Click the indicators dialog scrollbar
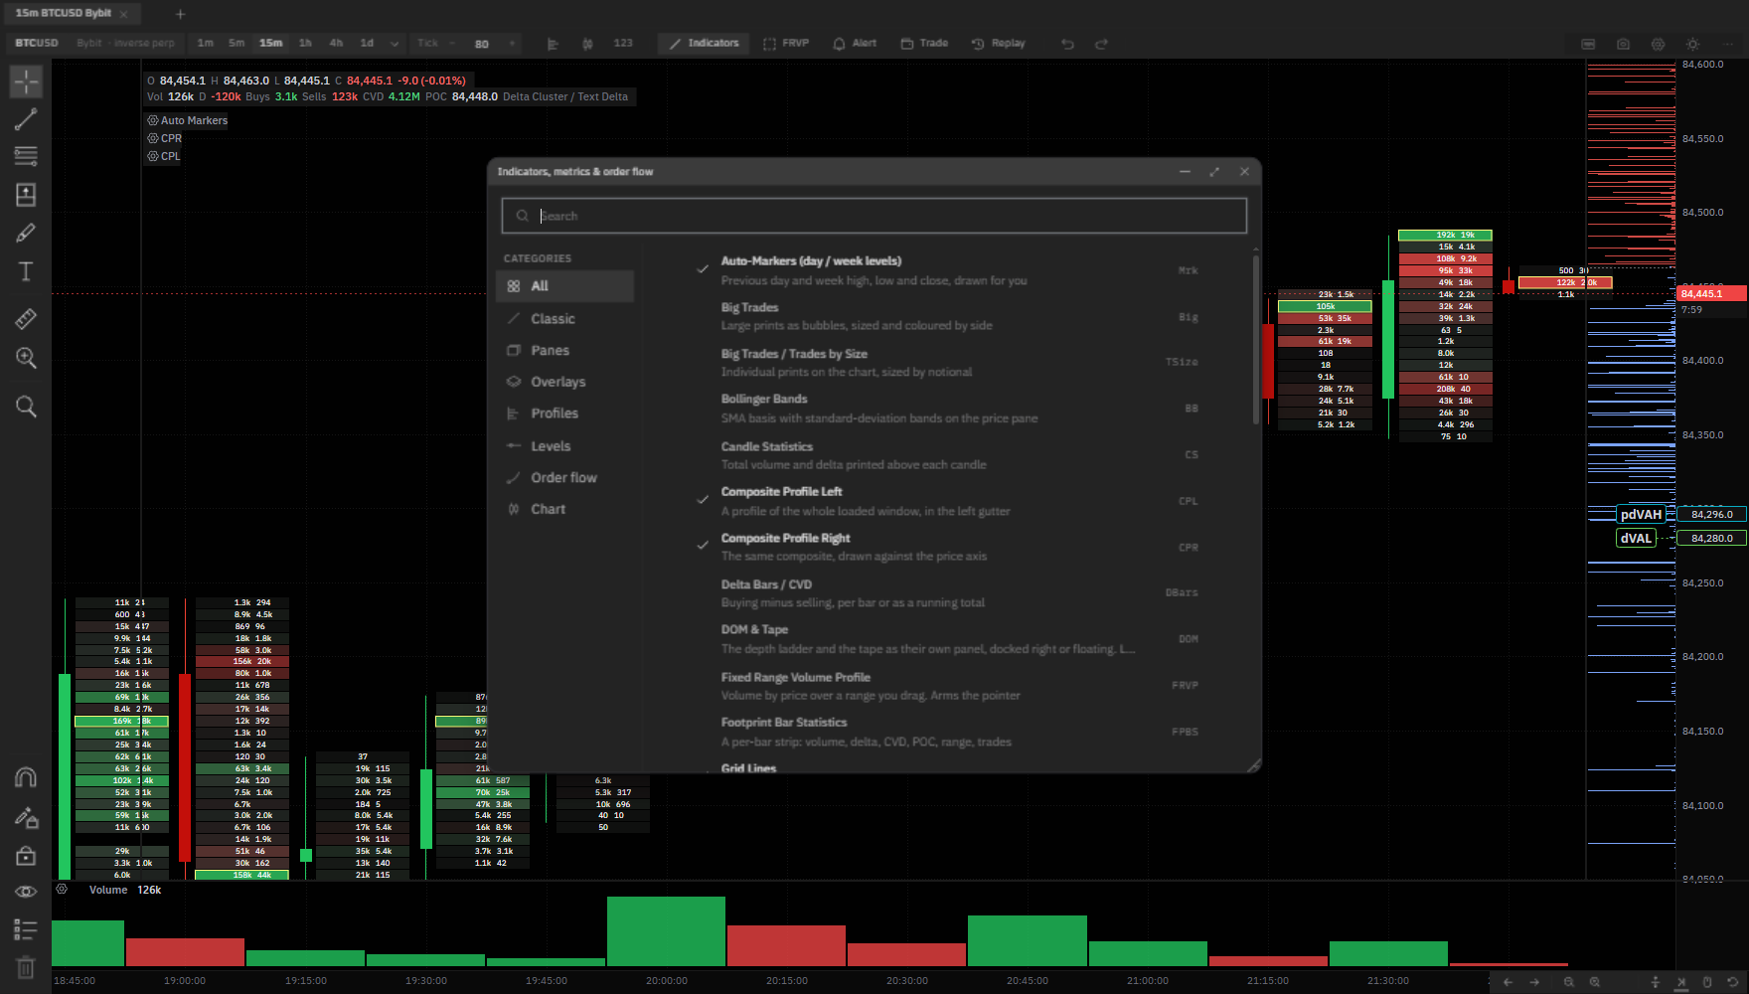Image resolution: width=1749 pixels, height=994 pixels. (x=1256, y=338)
